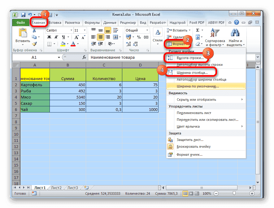Switch to Page Layout view in status bar

point(191,193)
